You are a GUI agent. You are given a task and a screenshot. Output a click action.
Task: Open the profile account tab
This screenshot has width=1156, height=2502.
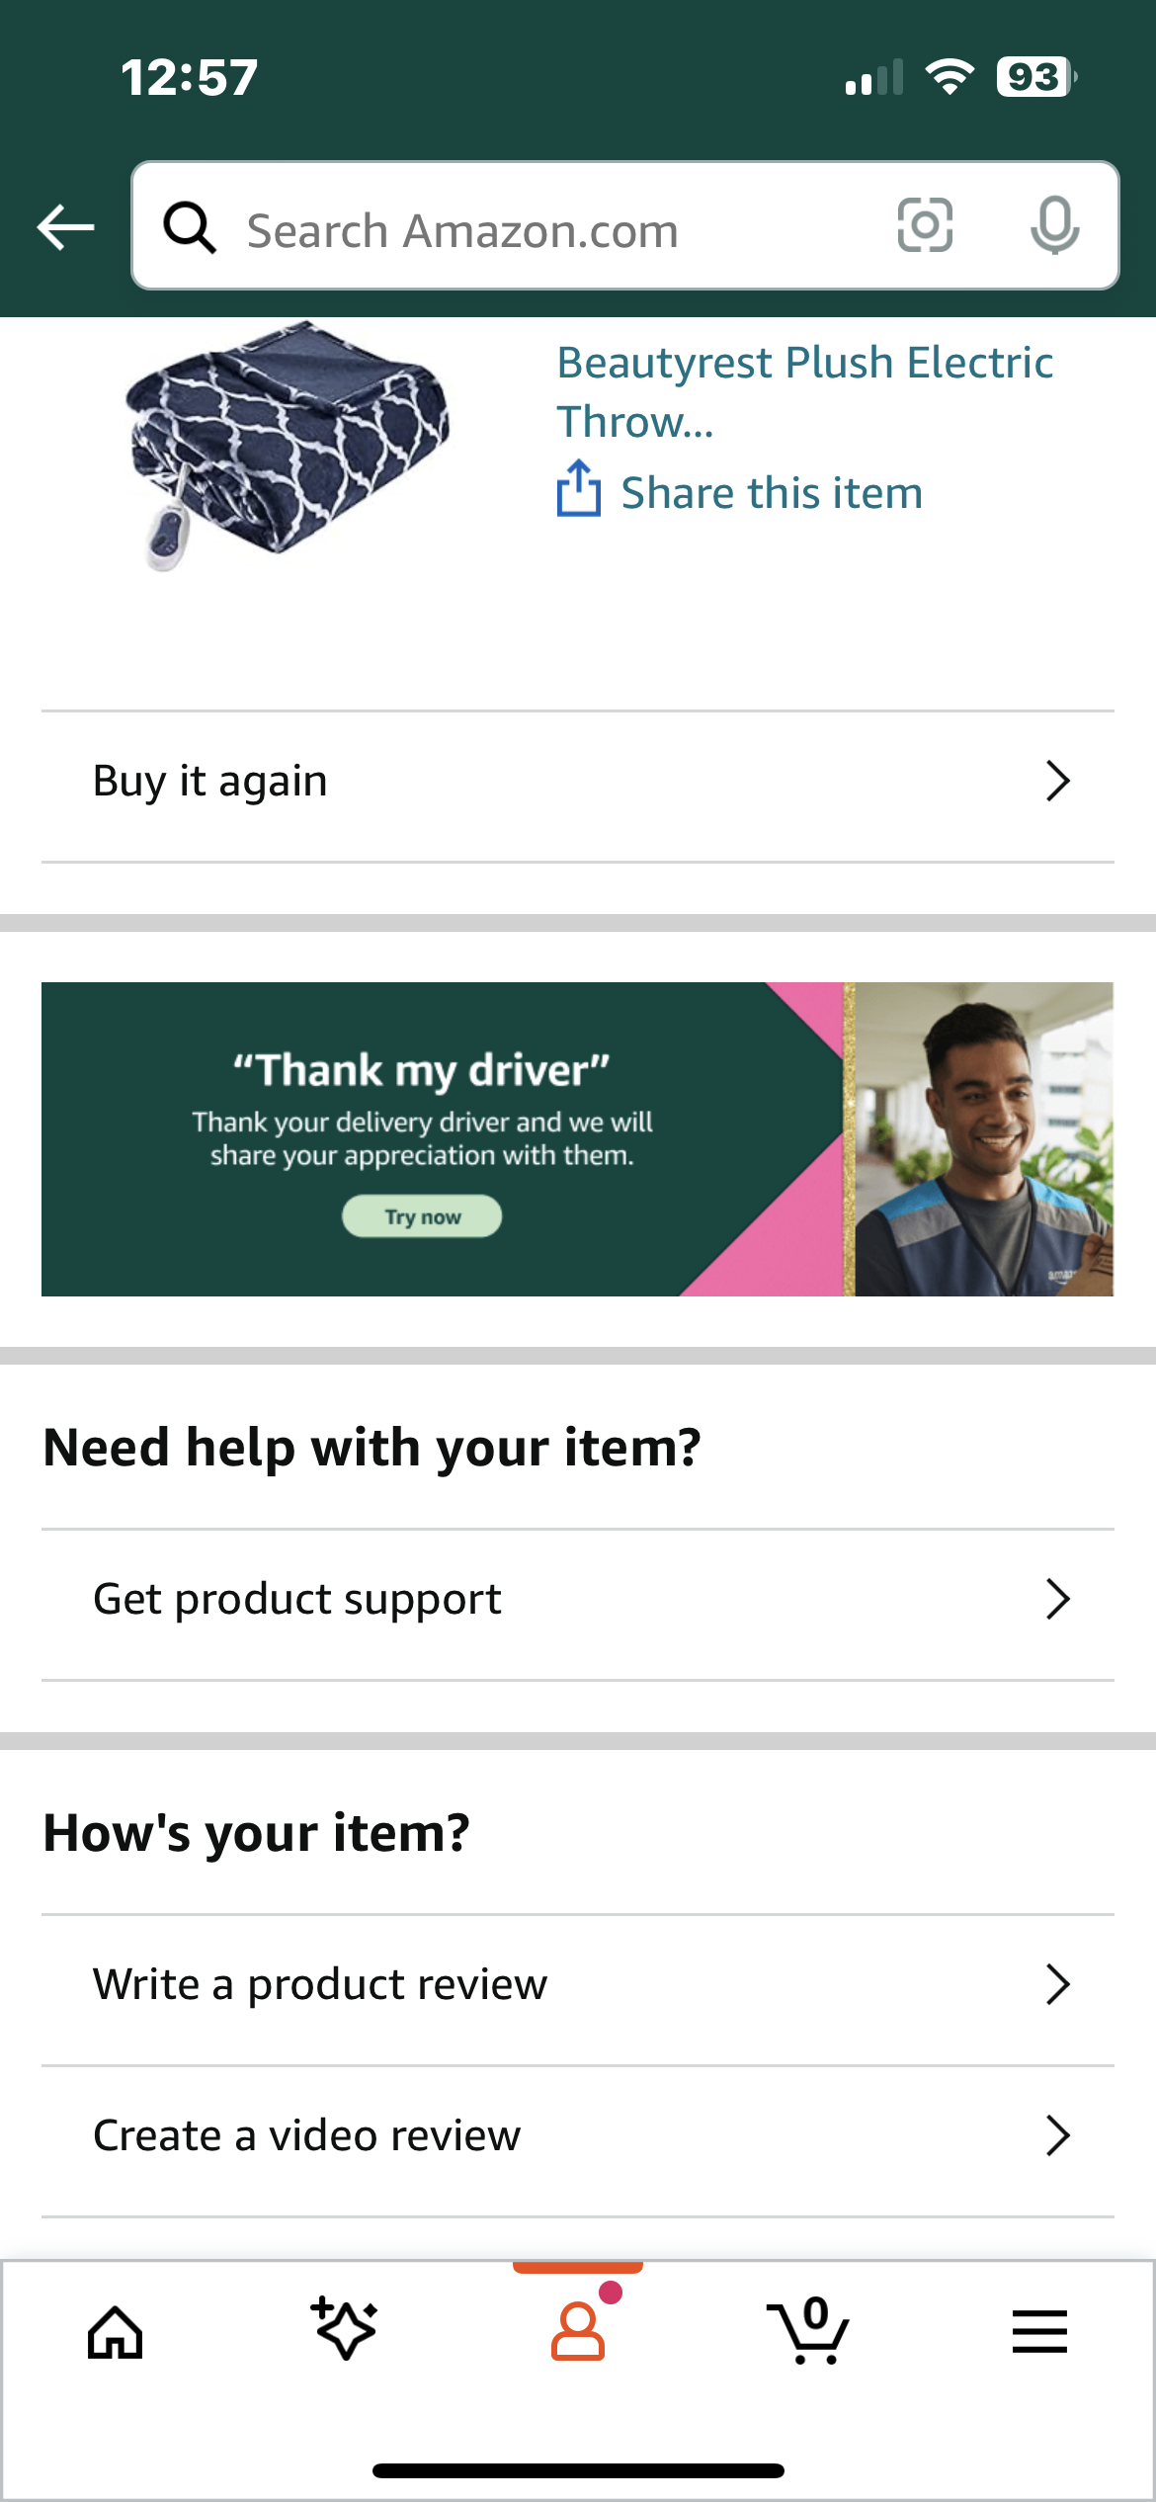click(579, 2330)
